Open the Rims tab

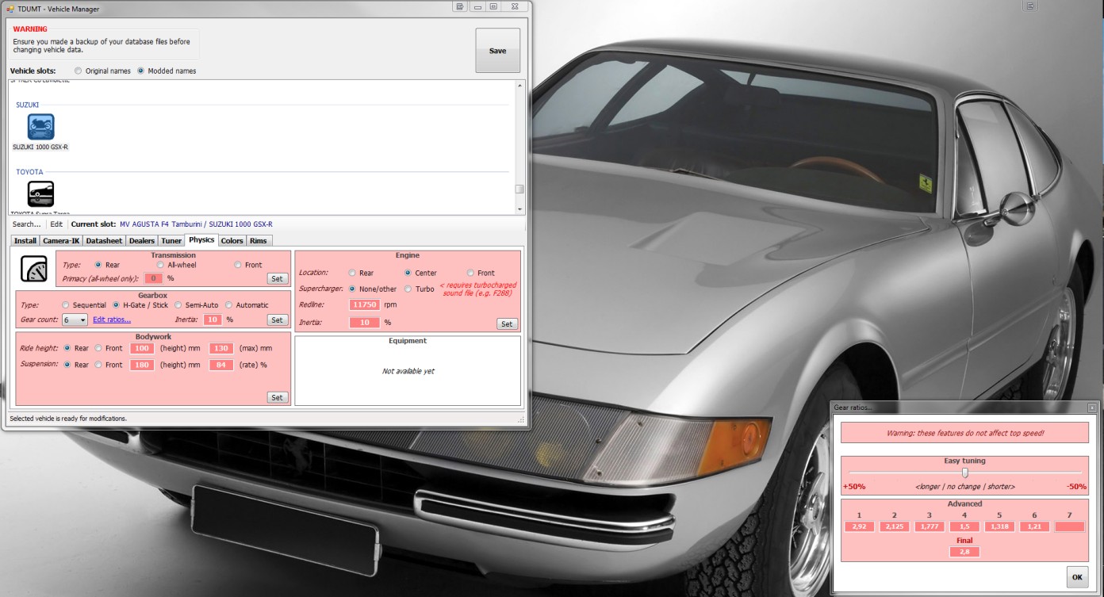click(x=258, y=240)
